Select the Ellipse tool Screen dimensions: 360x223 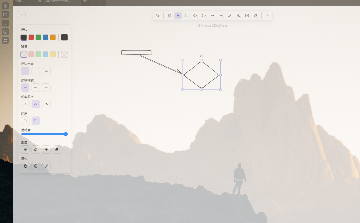click(x=204, y=16)
